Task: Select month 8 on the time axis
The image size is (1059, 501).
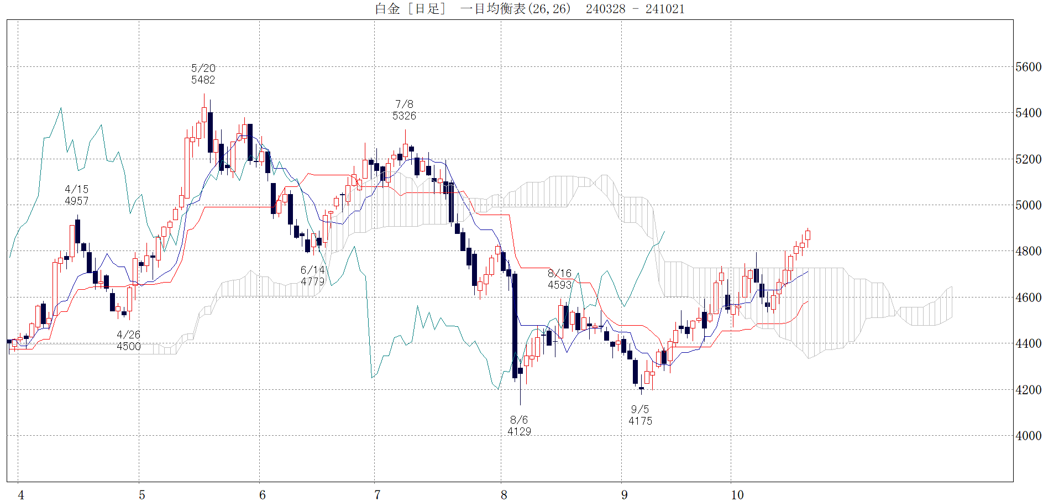Action: (x=504, y=495)
